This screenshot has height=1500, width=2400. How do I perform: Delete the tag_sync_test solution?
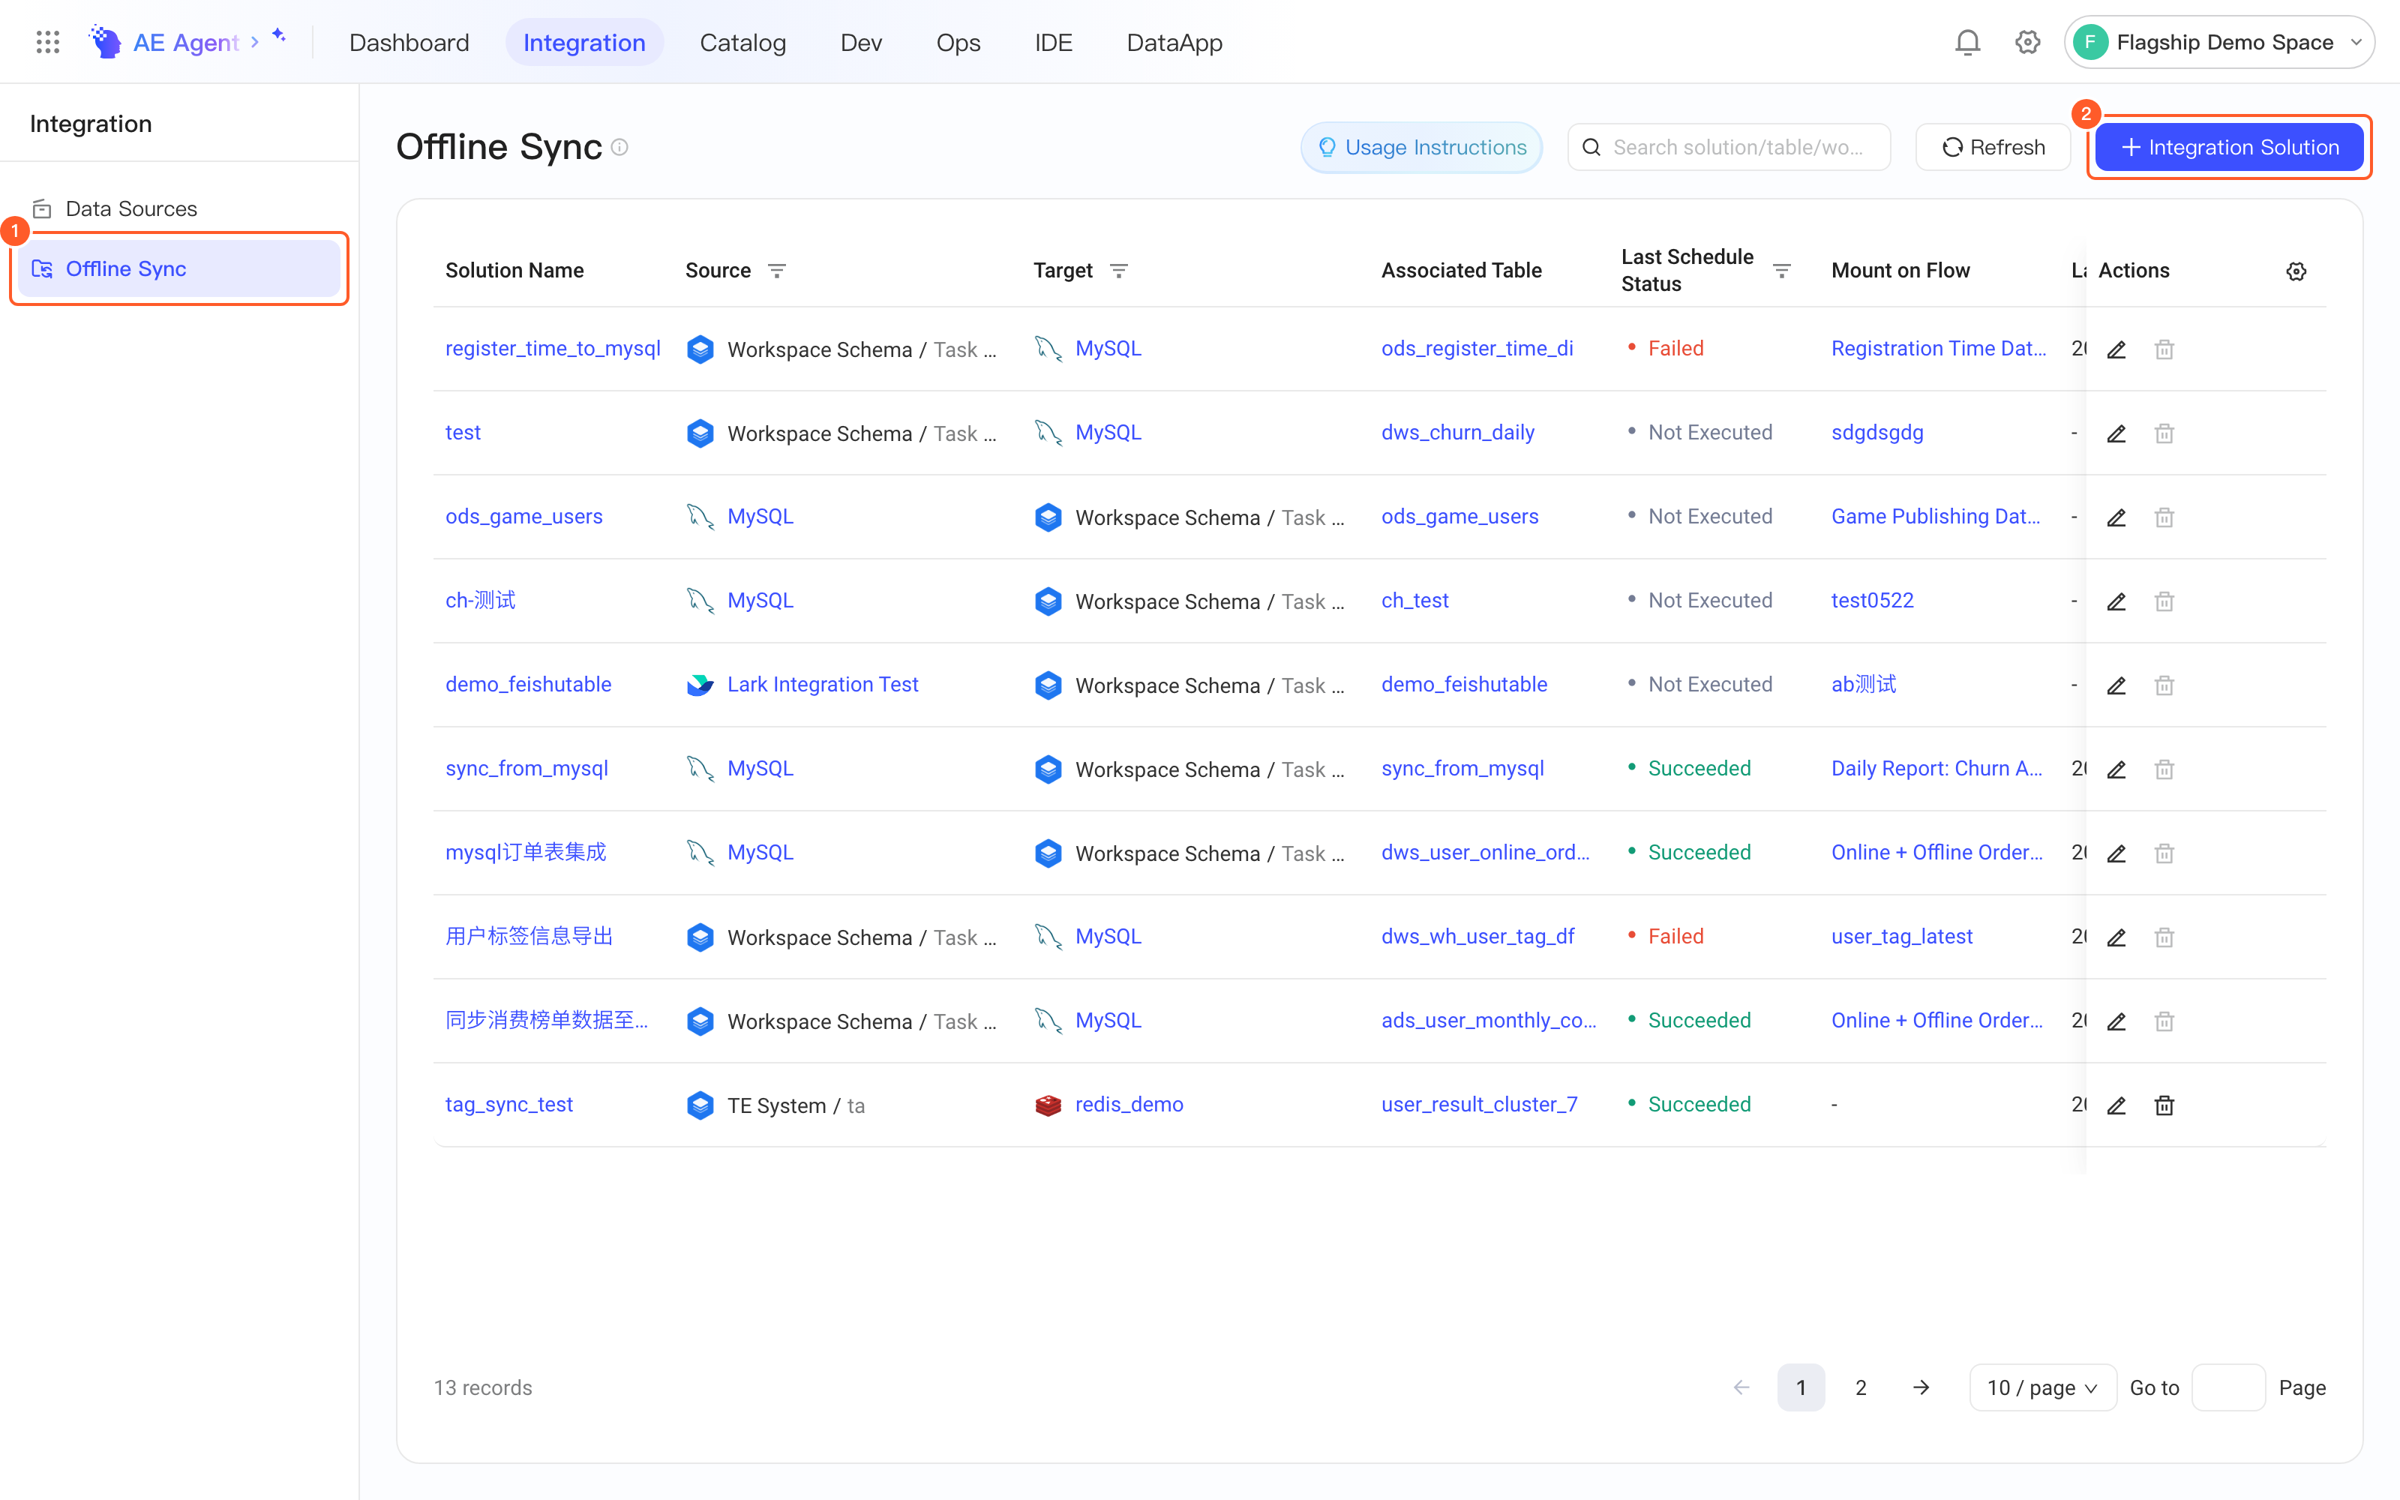(2164, 1105)
